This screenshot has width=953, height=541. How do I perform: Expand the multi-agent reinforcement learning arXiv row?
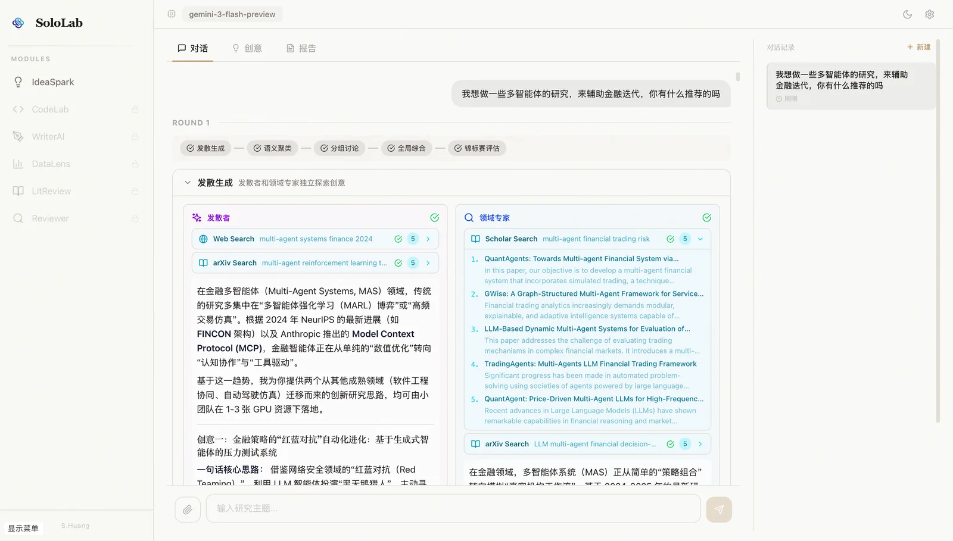point(428,263)
